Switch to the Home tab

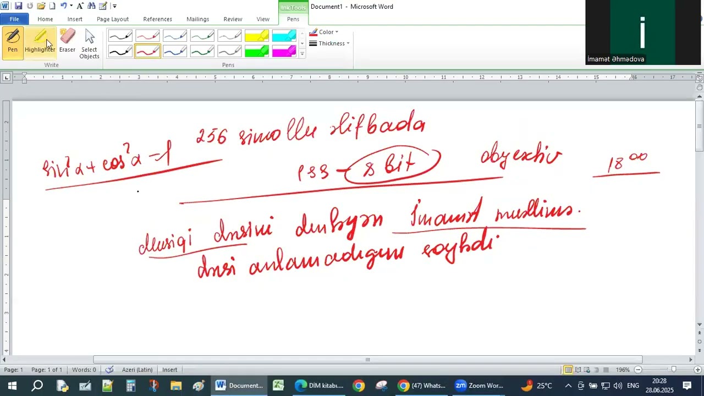click(x=45, y=19)
